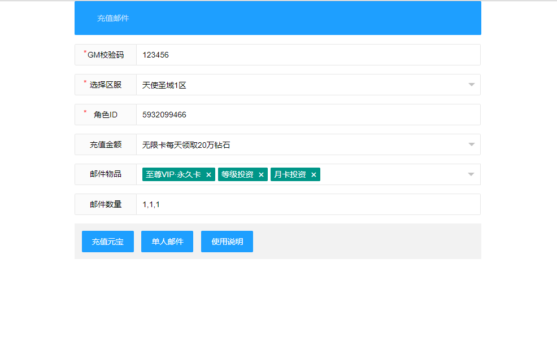
Task: Click the 邮件数量 input showing 1,1,1
Action: coord(308,204)
